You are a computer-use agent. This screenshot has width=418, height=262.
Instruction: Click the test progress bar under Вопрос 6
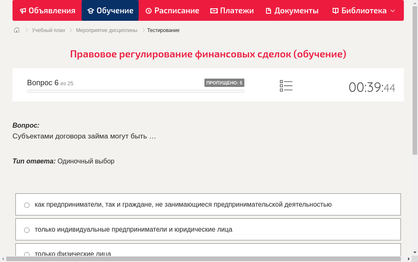[x=135, y=91]
